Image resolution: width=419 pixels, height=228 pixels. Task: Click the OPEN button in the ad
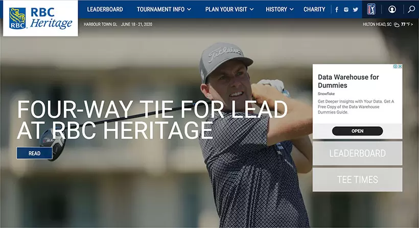357,131
